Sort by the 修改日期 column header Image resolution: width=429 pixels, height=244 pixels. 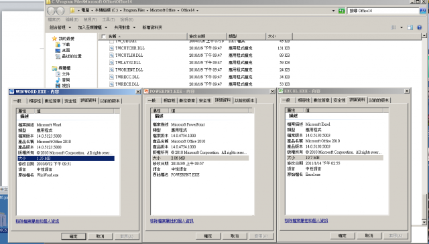click(x=207, y=36)
